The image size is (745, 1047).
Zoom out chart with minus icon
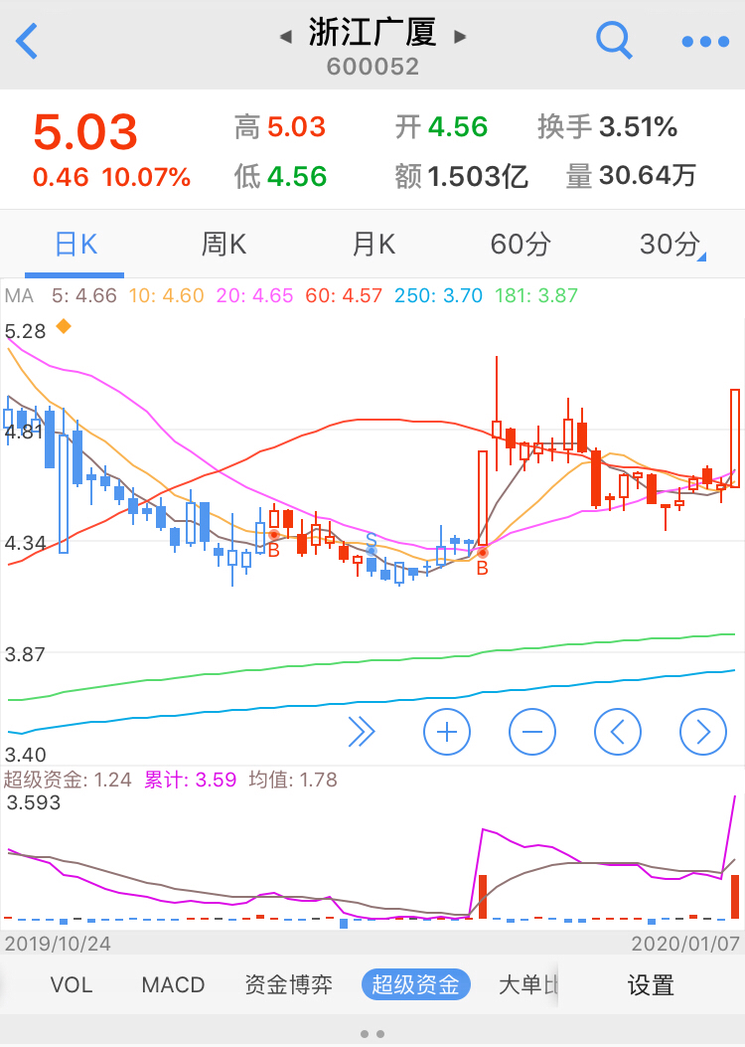pos(532,733)
